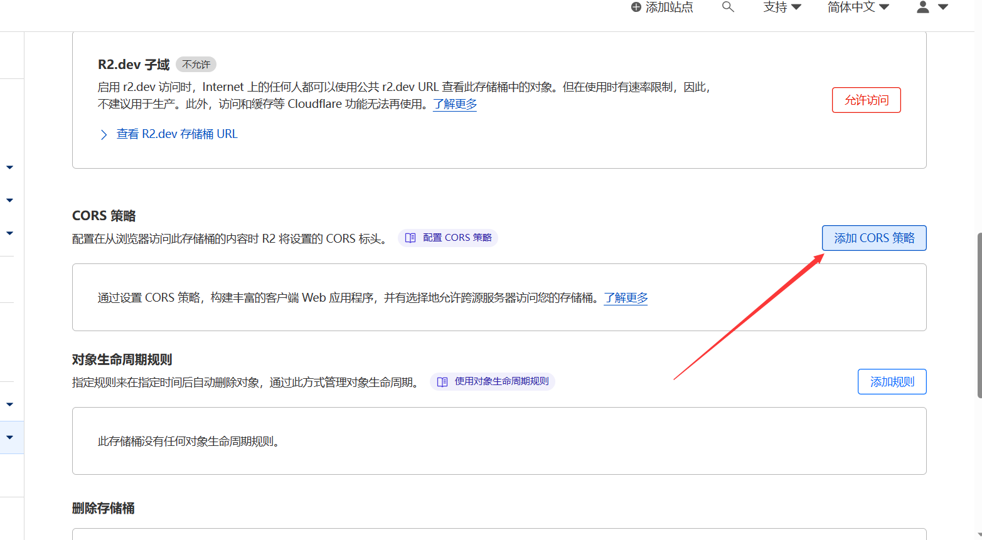Click the R2.dev 子域 heading

tap(134, 65)
